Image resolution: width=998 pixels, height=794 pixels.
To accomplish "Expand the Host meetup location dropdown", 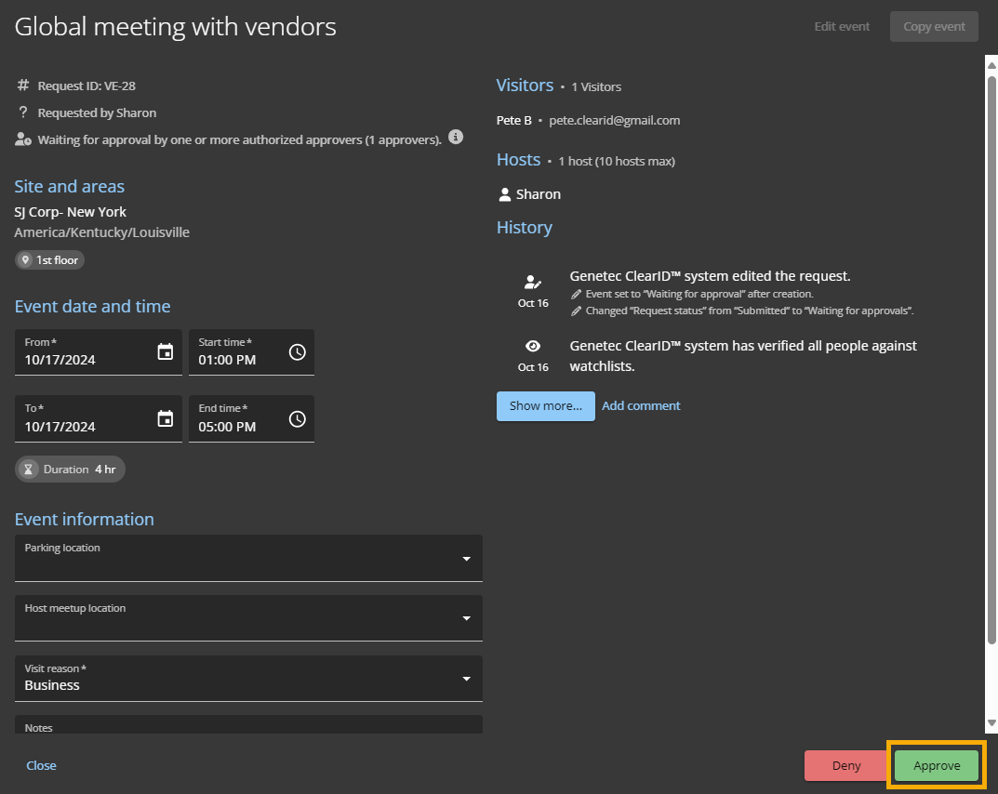I will [x=466, y=618].
